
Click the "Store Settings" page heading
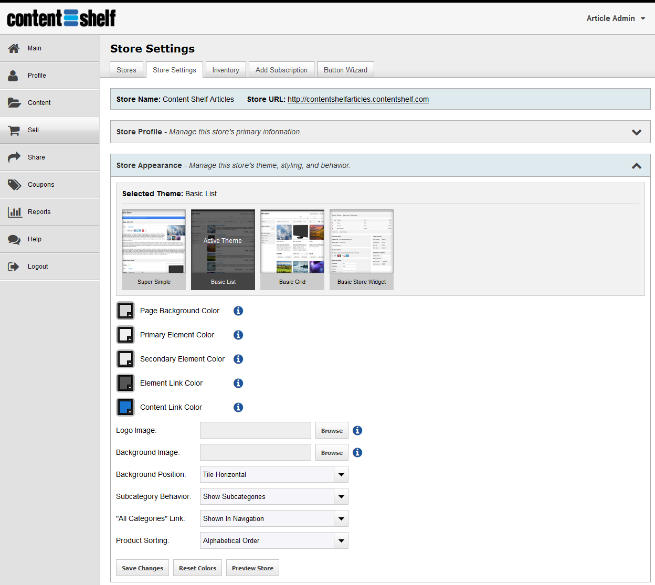pos(152,49)
